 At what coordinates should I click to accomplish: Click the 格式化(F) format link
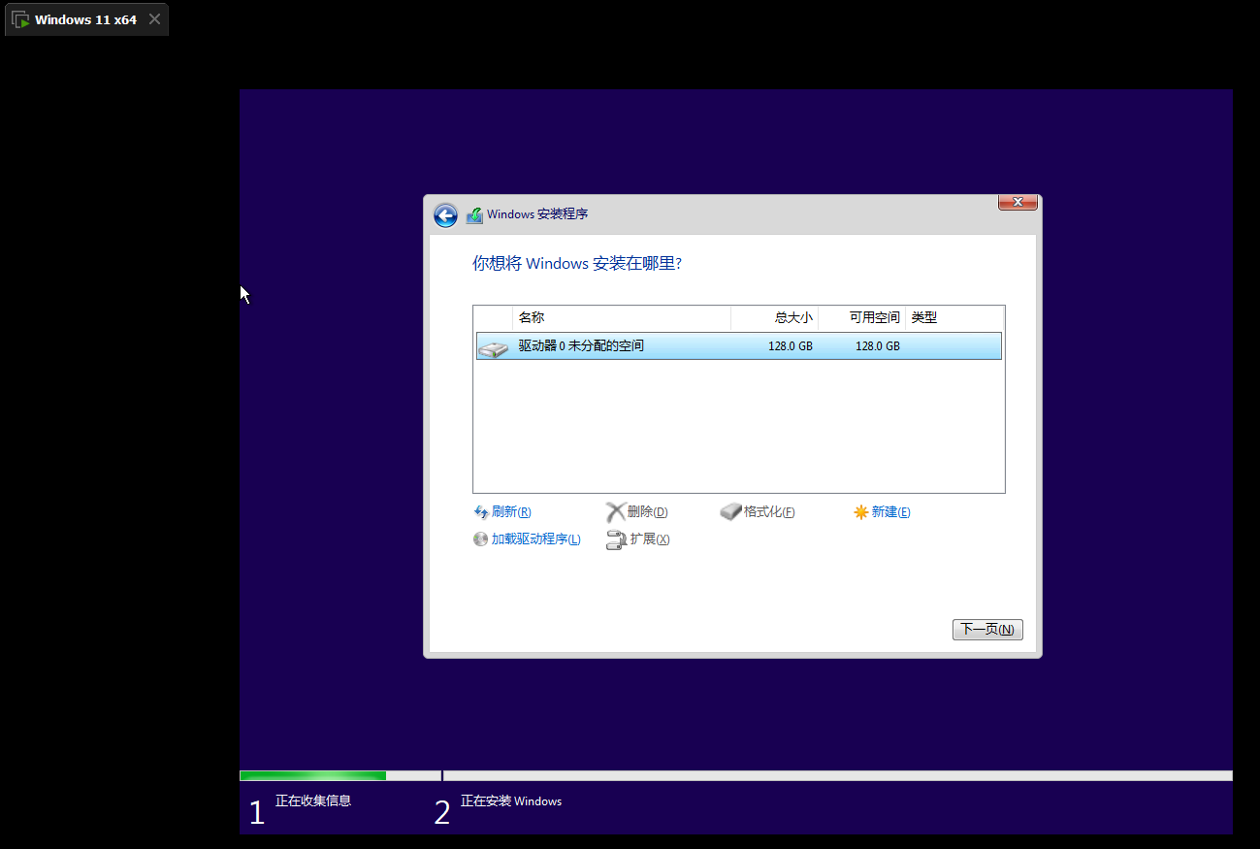pyautogui.click(x=769, y=512)
